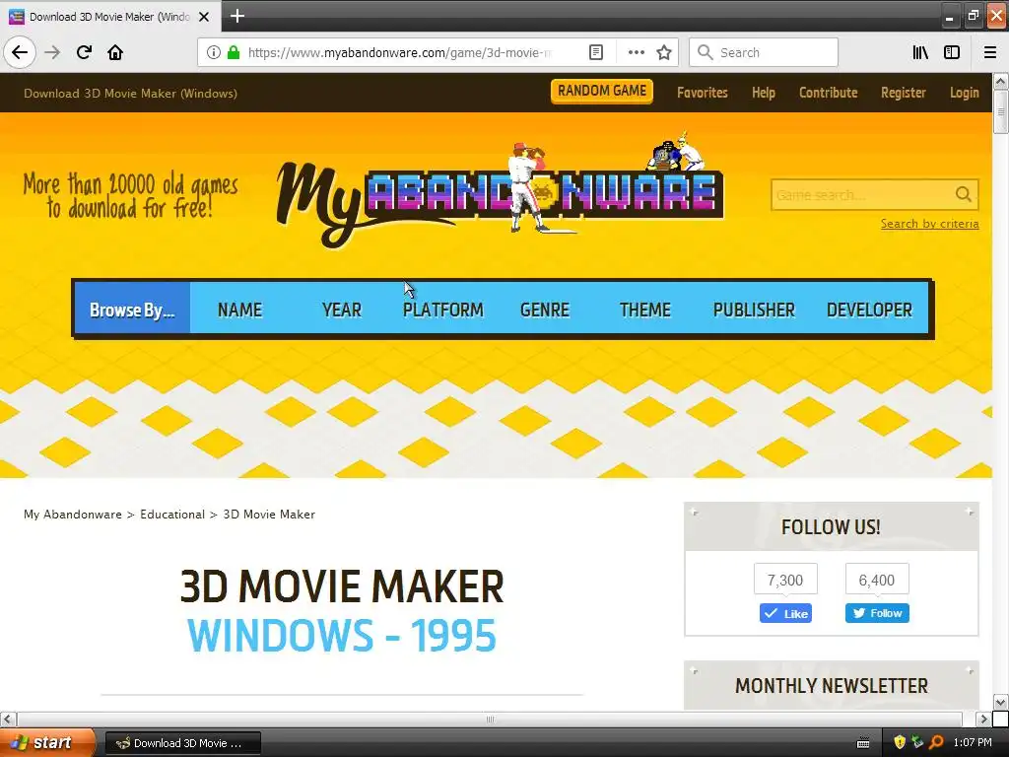Browse games by NAME
1009x757 pixels.
click(239, 310)
